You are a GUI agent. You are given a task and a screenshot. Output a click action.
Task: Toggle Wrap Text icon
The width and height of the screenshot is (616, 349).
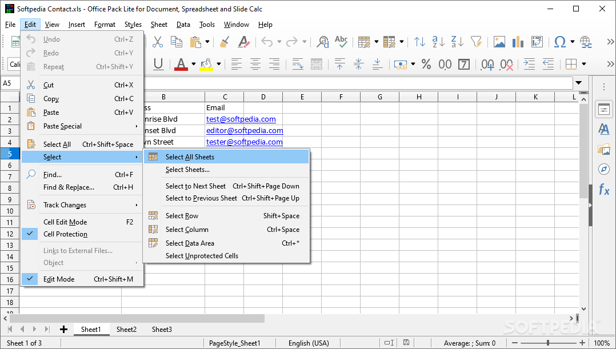[x=297, y=64]
